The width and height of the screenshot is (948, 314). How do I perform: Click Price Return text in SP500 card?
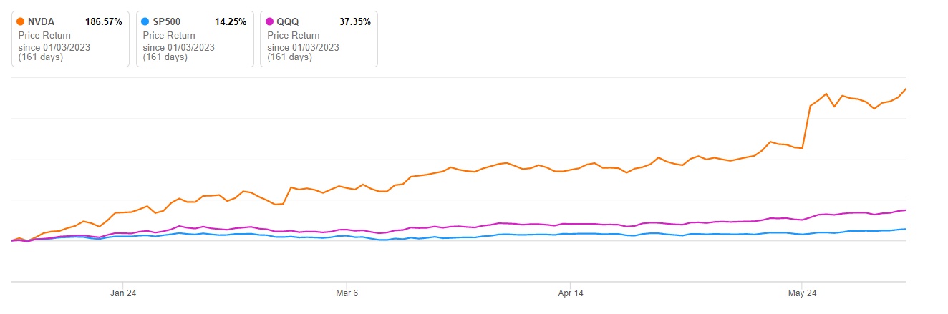click(170, 35)
